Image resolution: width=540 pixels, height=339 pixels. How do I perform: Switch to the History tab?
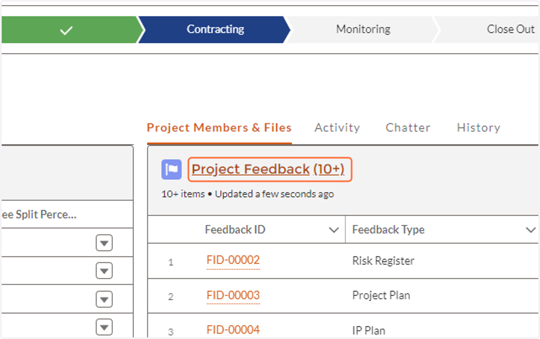[x=478, y=128]
